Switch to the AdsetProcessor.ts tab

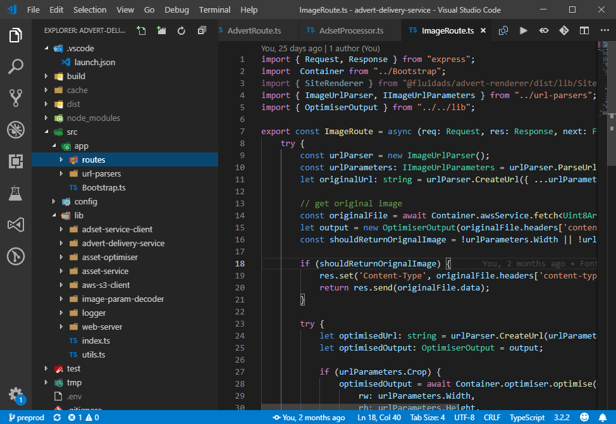351,30
